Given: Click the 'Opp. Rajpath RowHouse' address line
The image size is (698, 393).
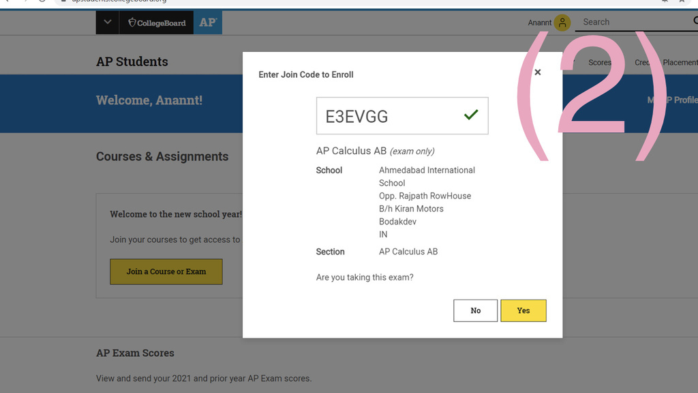Looking at the screenshot, I should 425,196.
